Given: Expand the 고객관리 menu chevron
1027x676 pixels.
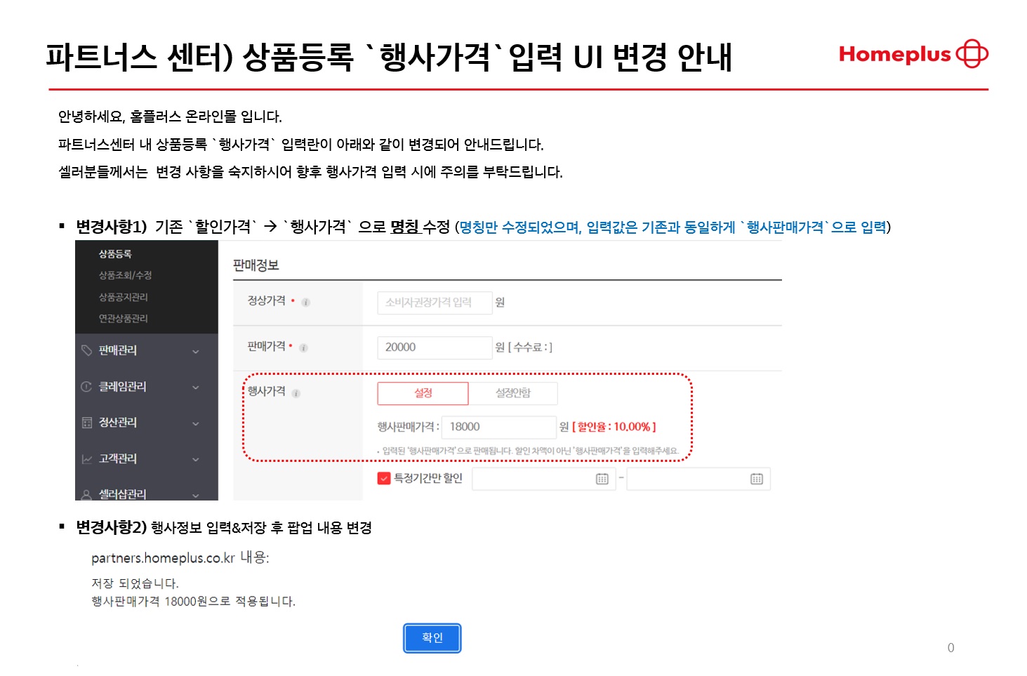Looking at the screenshot, I should [x=196, y=460].
